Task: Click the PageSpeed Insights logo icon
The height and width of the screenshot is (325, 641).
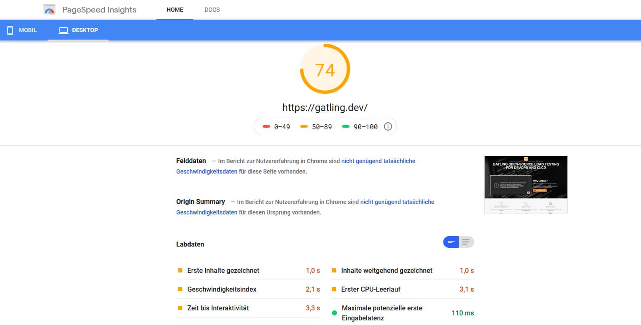Action: tap(49, 10)
